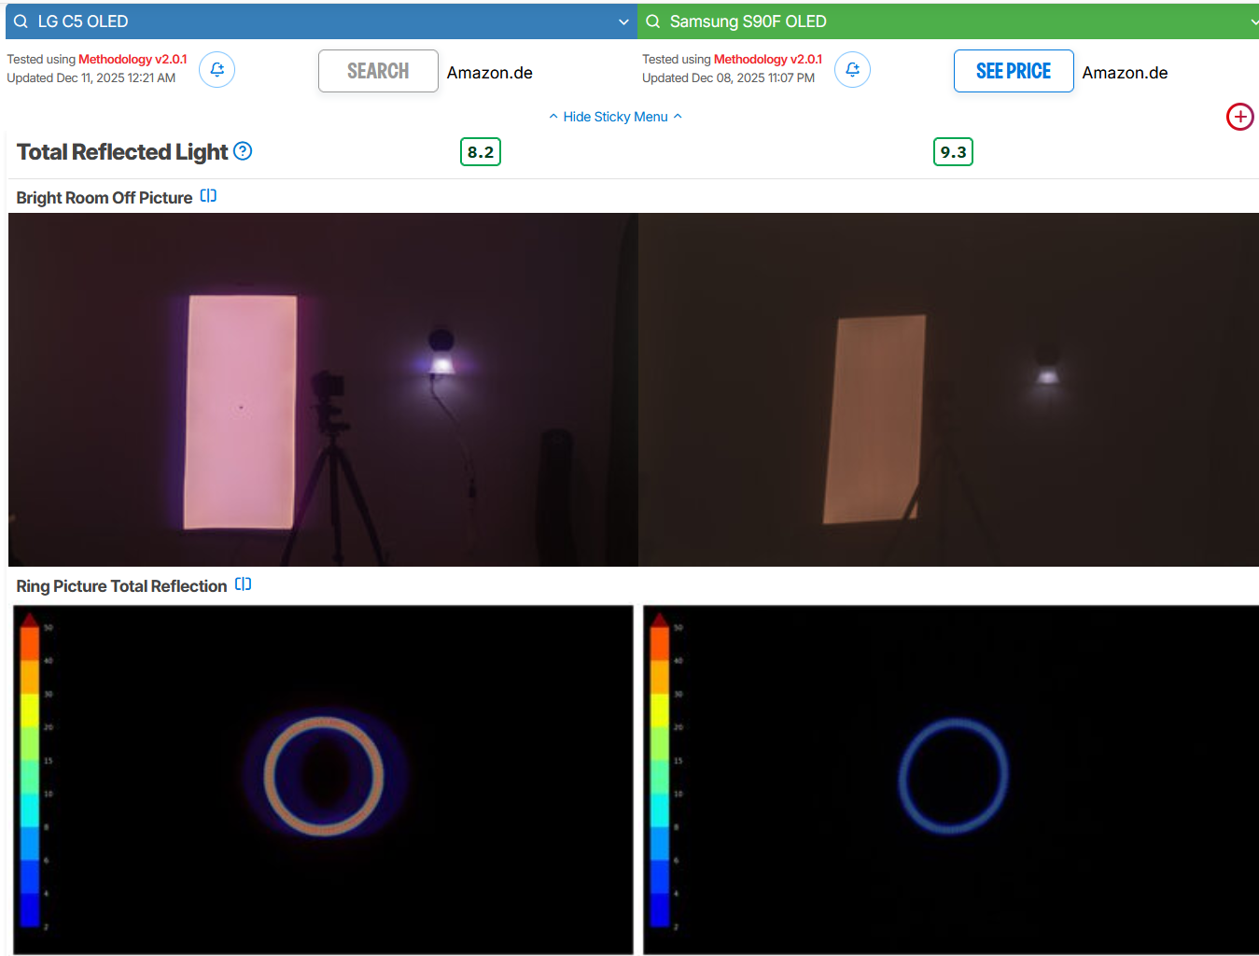The height and width of the screenshot is (956, 1259).
Task: Click the 9.3 score badge for Samsung S90F
Action: [953, 152]
